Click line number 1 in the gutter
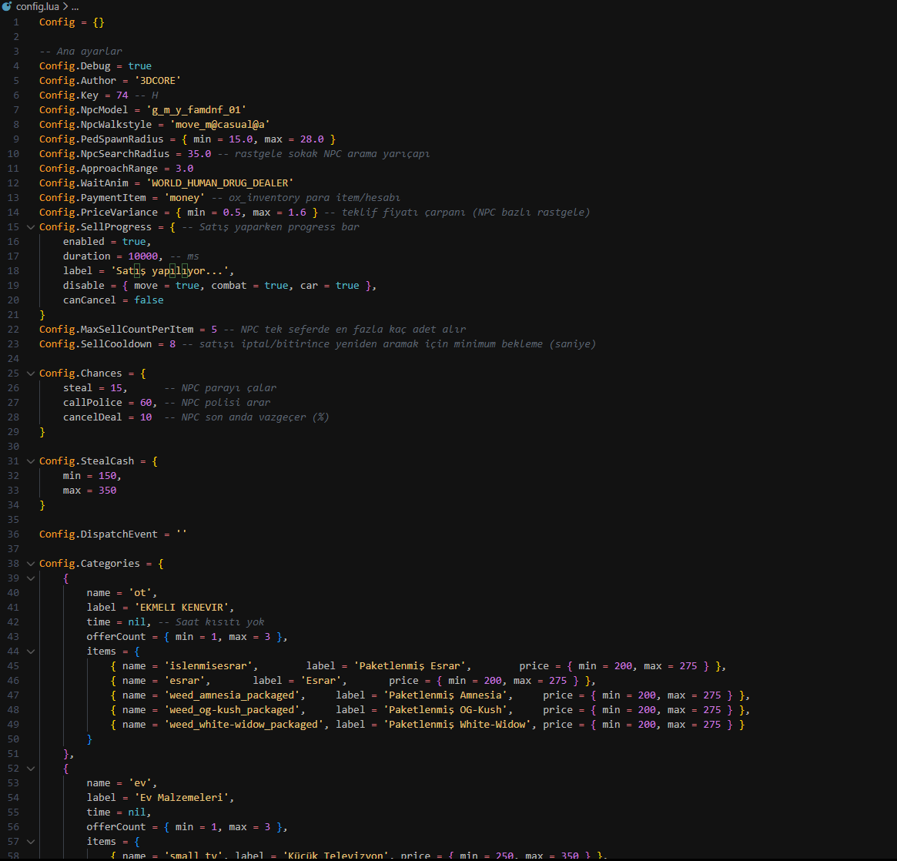The width and height of the screenshot is (897, 861). [x=16, y=22]
